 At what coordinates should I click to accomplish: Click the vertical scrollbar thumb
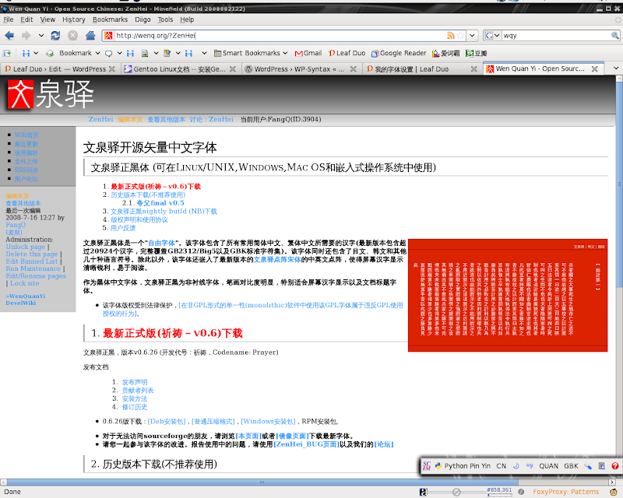click(x=619, y=184)
